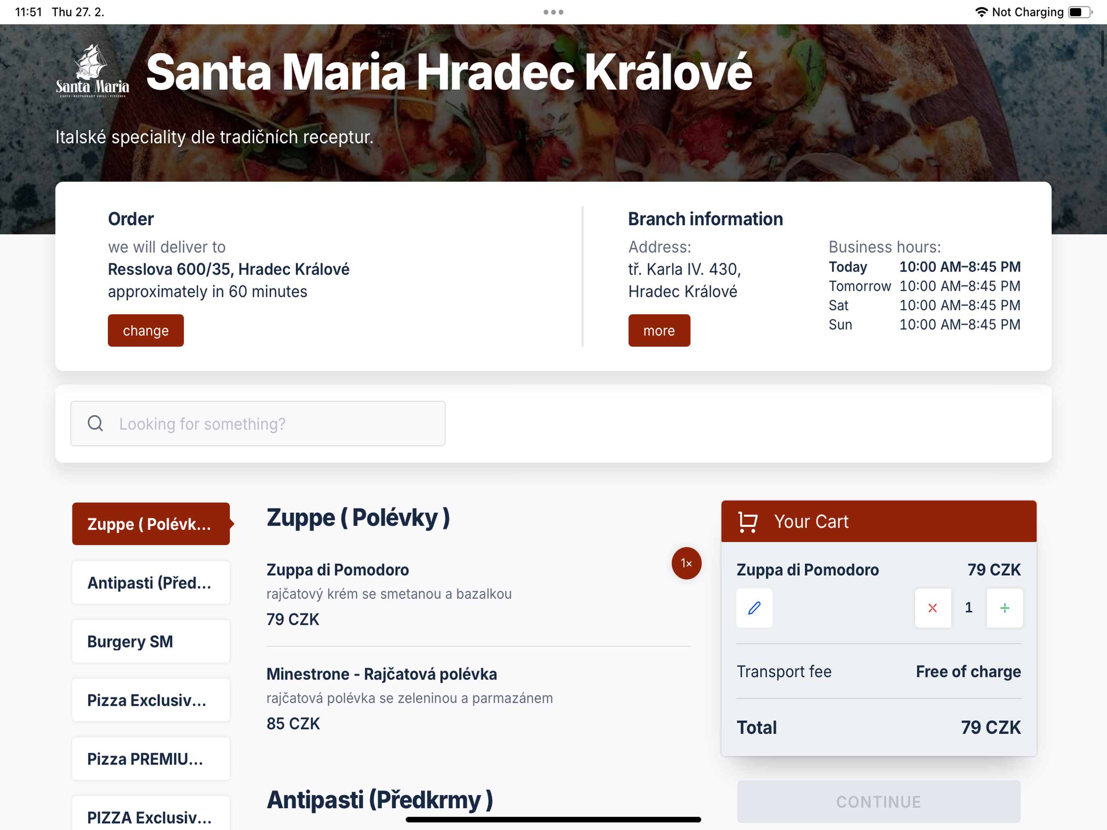Click 'Free of charge' transport fee value
Image resolution: width=1107 pixels, height=830 pixels.
coord(968,672)
